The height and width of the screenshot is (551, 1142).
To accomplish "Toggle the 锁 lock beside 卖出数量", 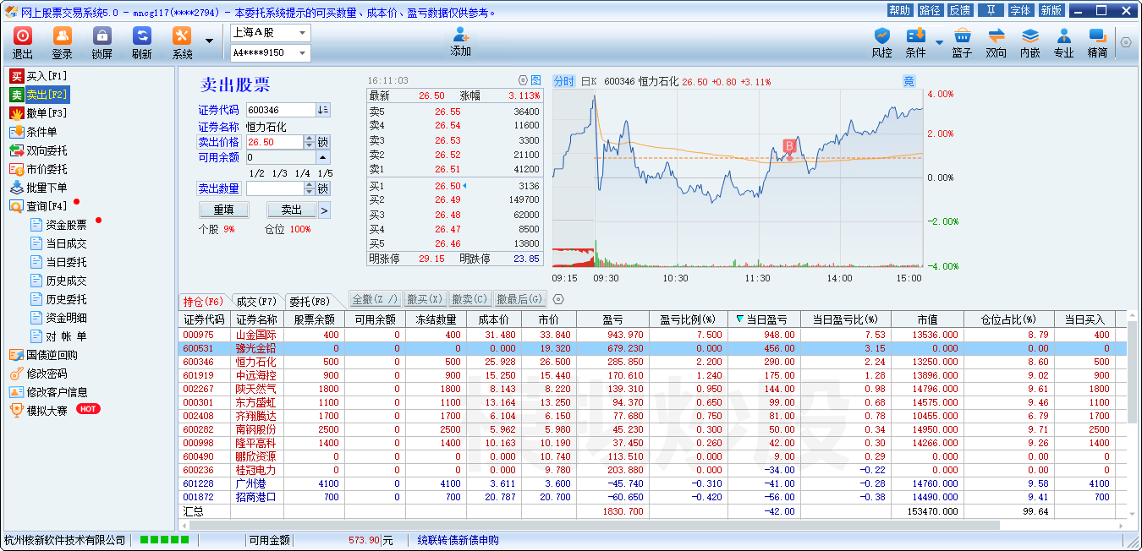I will [323, 188].
